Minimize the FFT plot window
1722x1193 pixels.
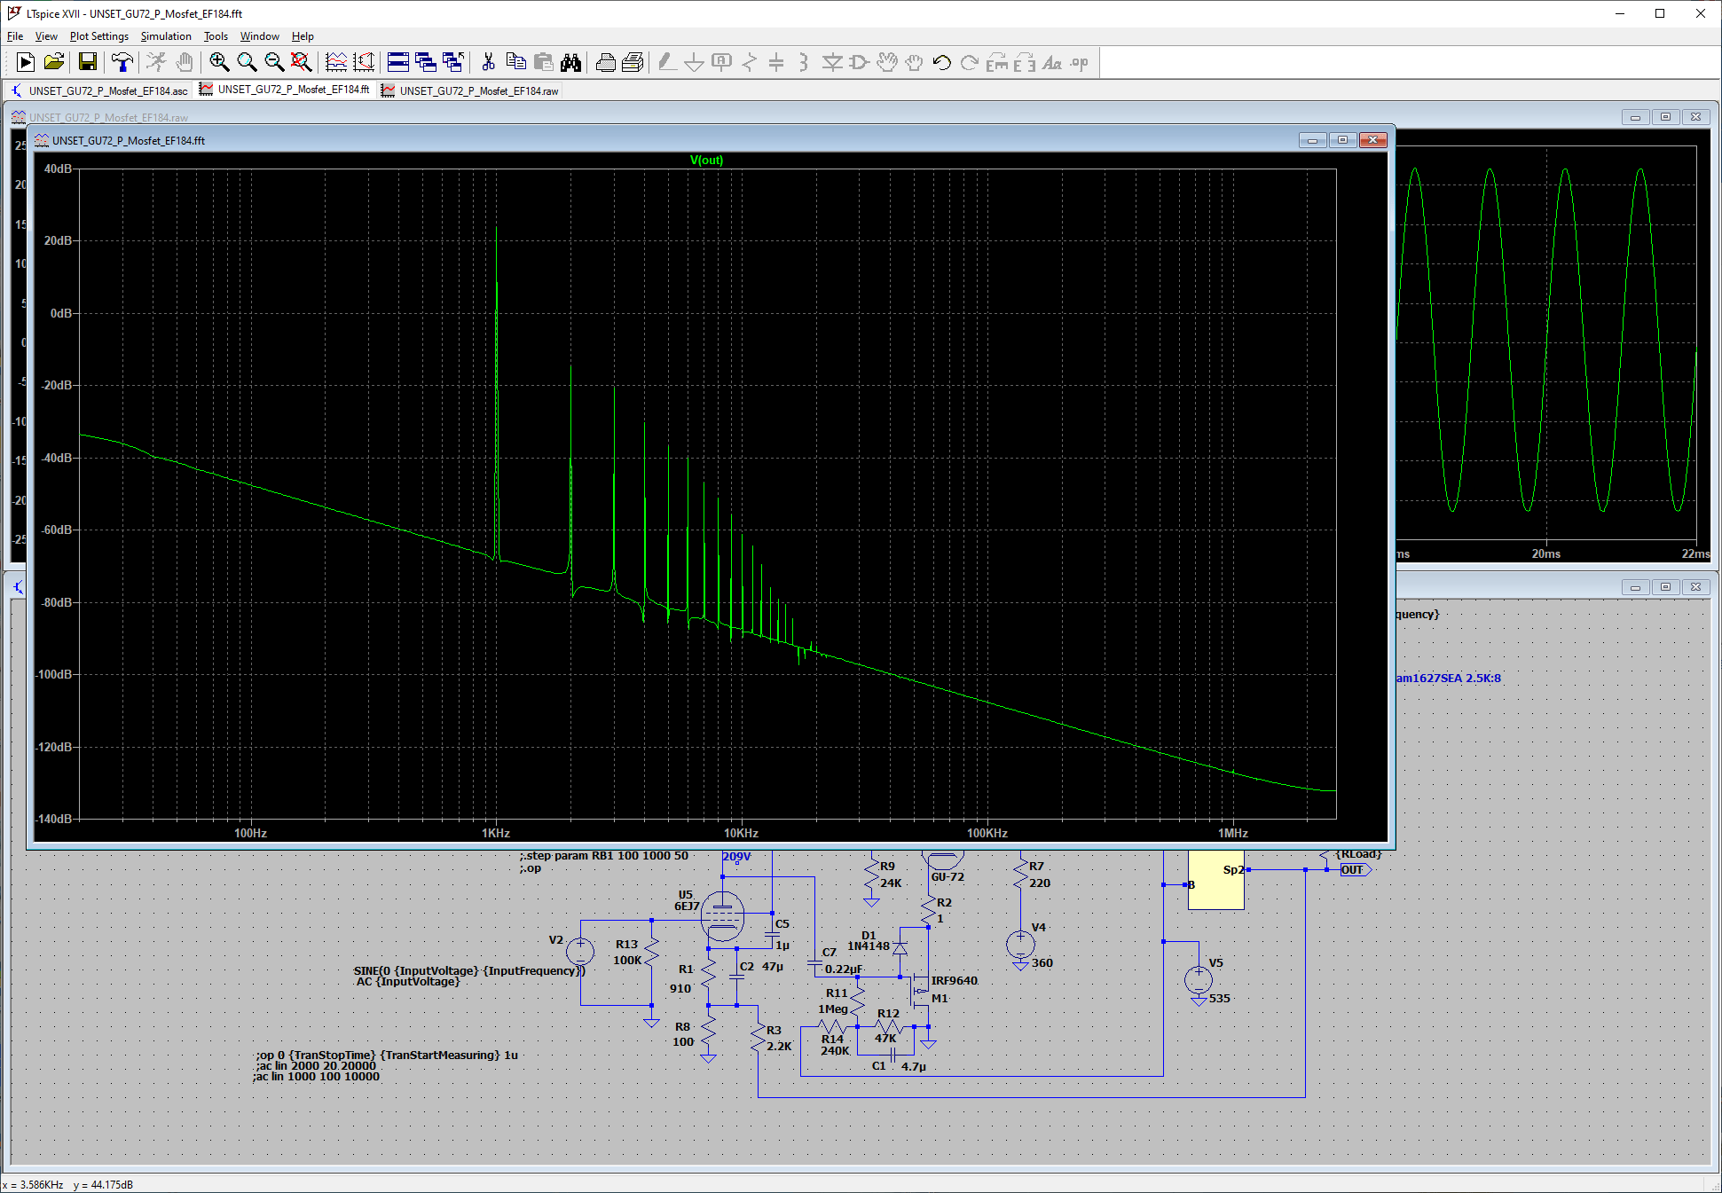[x=1312, y=140]
